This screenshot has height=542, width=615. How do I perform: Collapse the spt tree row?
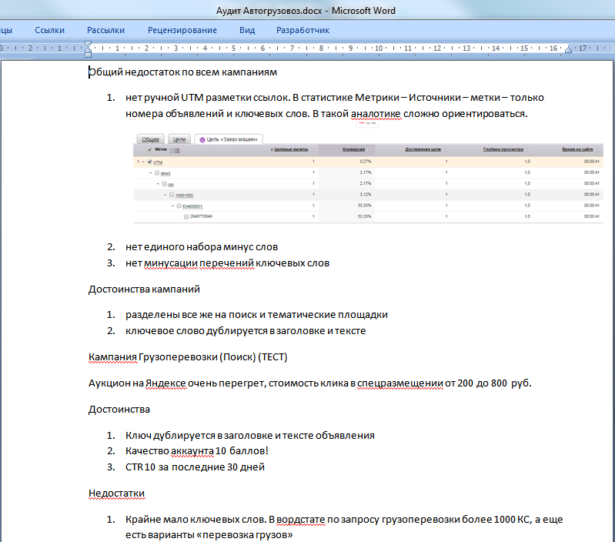158,184
